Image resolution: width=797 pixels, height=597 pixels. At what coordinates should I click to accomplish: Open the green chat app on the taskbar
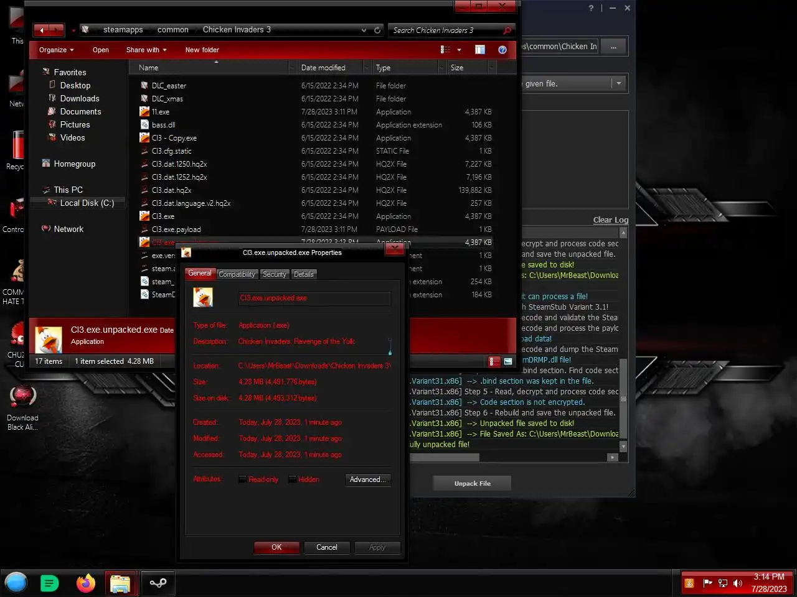49,583
